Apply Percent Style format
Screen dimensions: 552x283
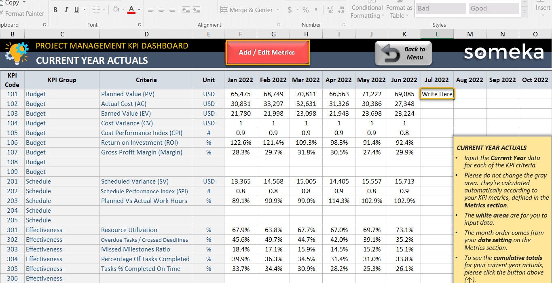[306, 10]
